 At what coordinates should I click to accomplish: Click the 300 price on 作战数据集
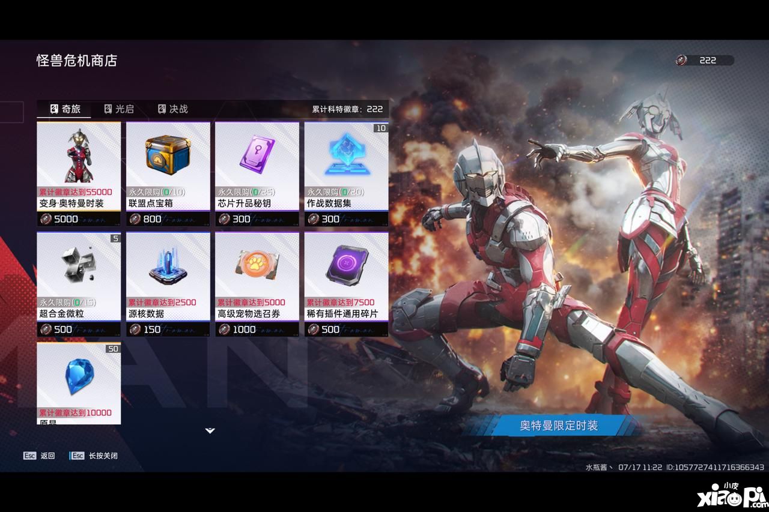pos(330,219)
